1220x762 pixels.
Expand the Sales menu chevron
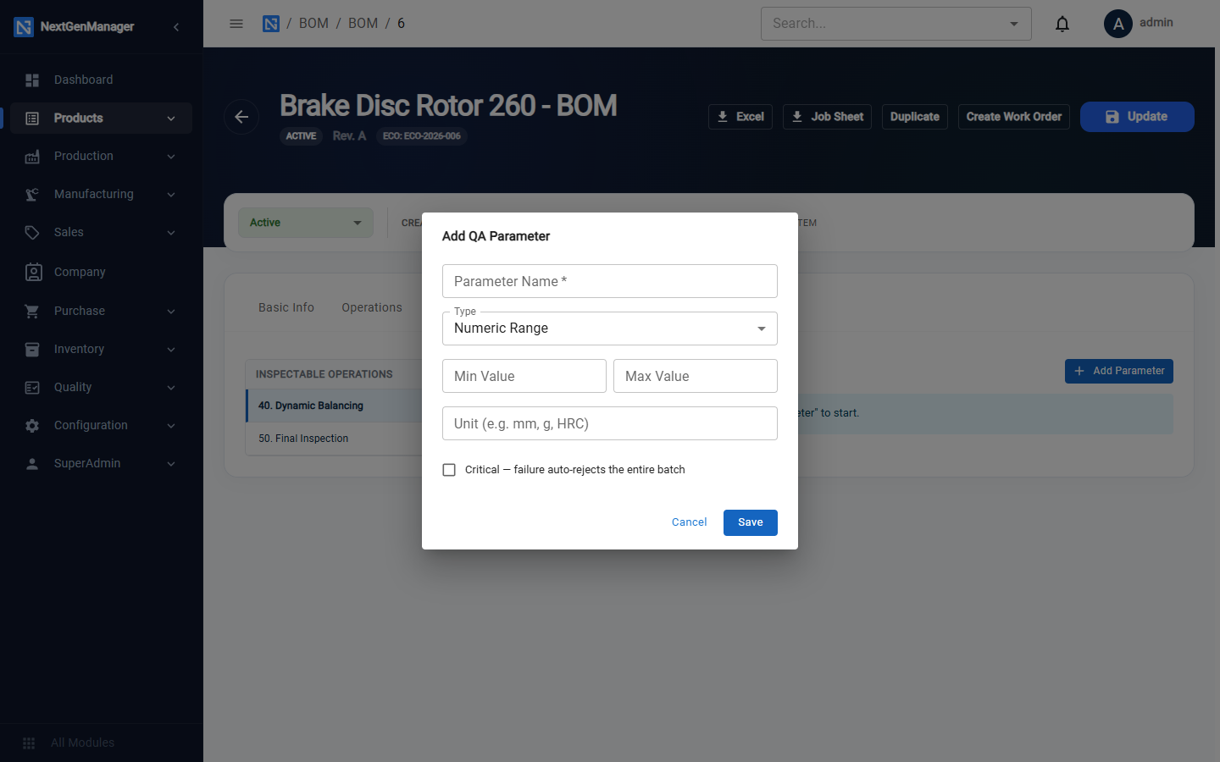(171, 233)
